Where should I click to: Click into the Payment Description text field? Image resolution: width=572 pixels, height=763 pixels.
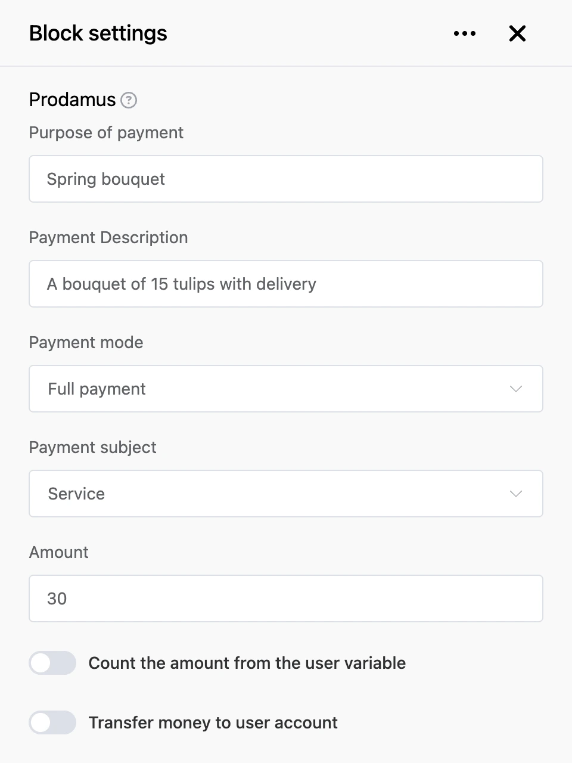click(286, 284)
